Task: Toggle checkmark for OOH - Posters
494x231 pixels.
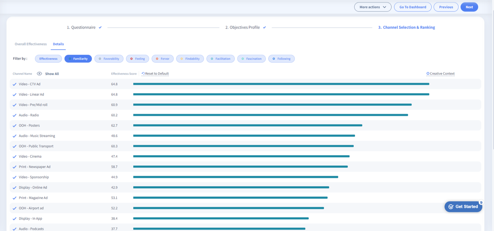Action: 14,126
